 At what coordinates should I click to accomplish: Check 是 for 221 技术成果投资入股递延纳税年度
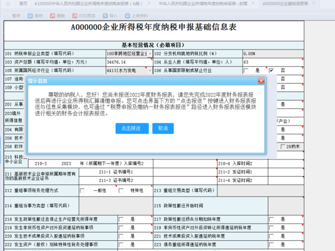click(x=271, y=236)
